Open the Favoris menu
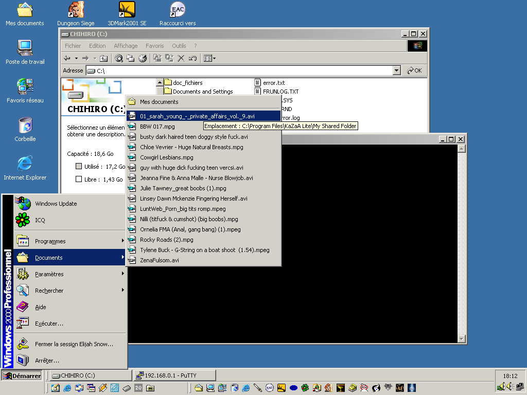Image resolution: width=527 pixels, height=395 pixels. (x=154, y=46)
